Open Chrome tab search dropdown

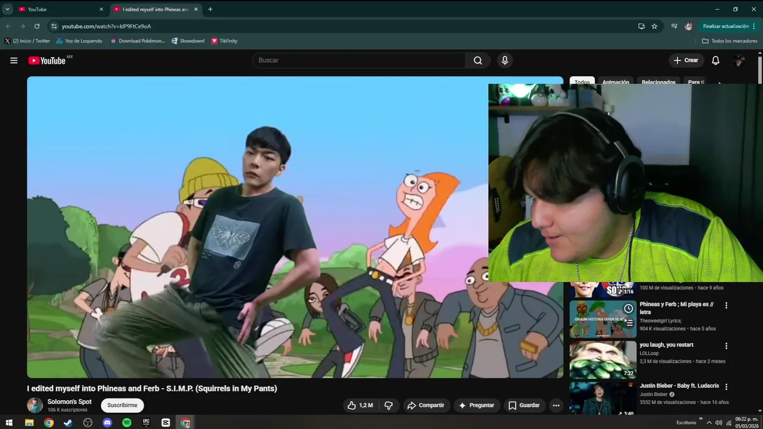[7, 9]
